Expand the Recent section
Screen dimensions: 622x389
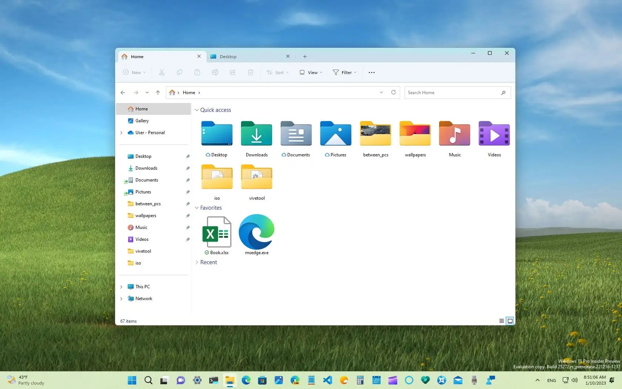click(x=197, y=262)
